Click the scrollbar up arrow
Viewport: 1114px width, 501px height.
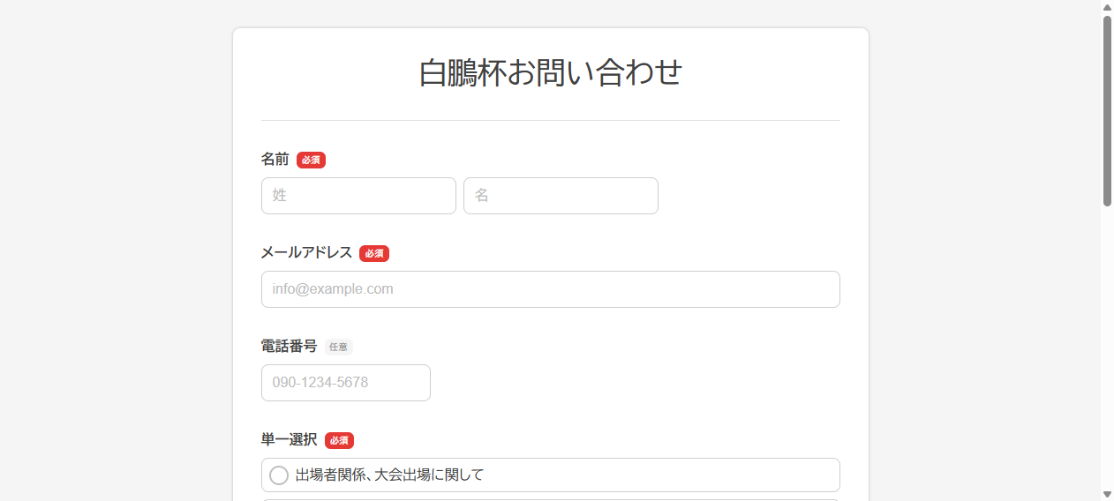tap(1107, 7)
